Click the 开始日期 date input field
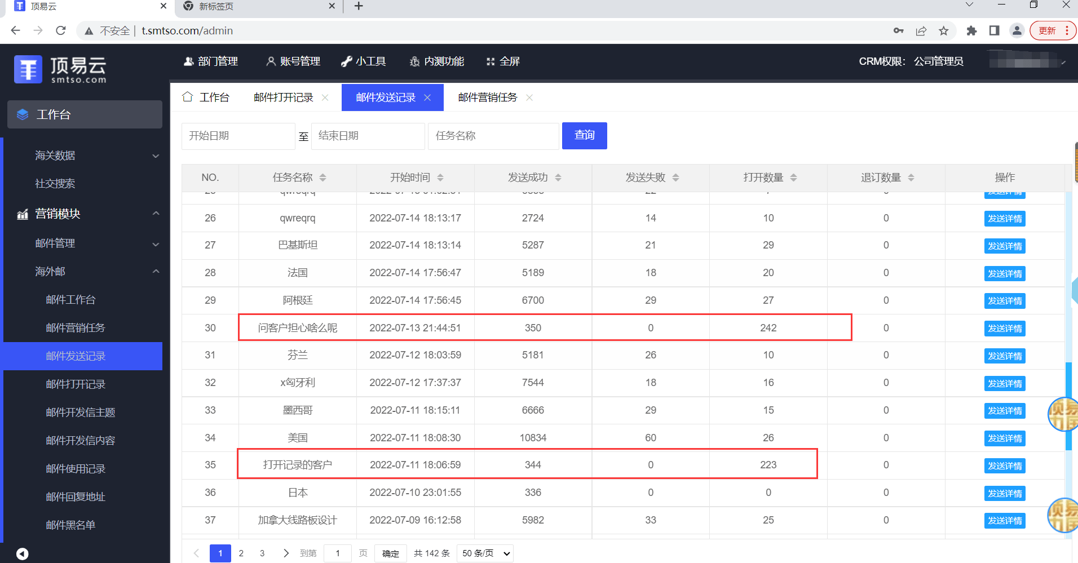This screenshot has width=1078, height=563. pos(238,136)
